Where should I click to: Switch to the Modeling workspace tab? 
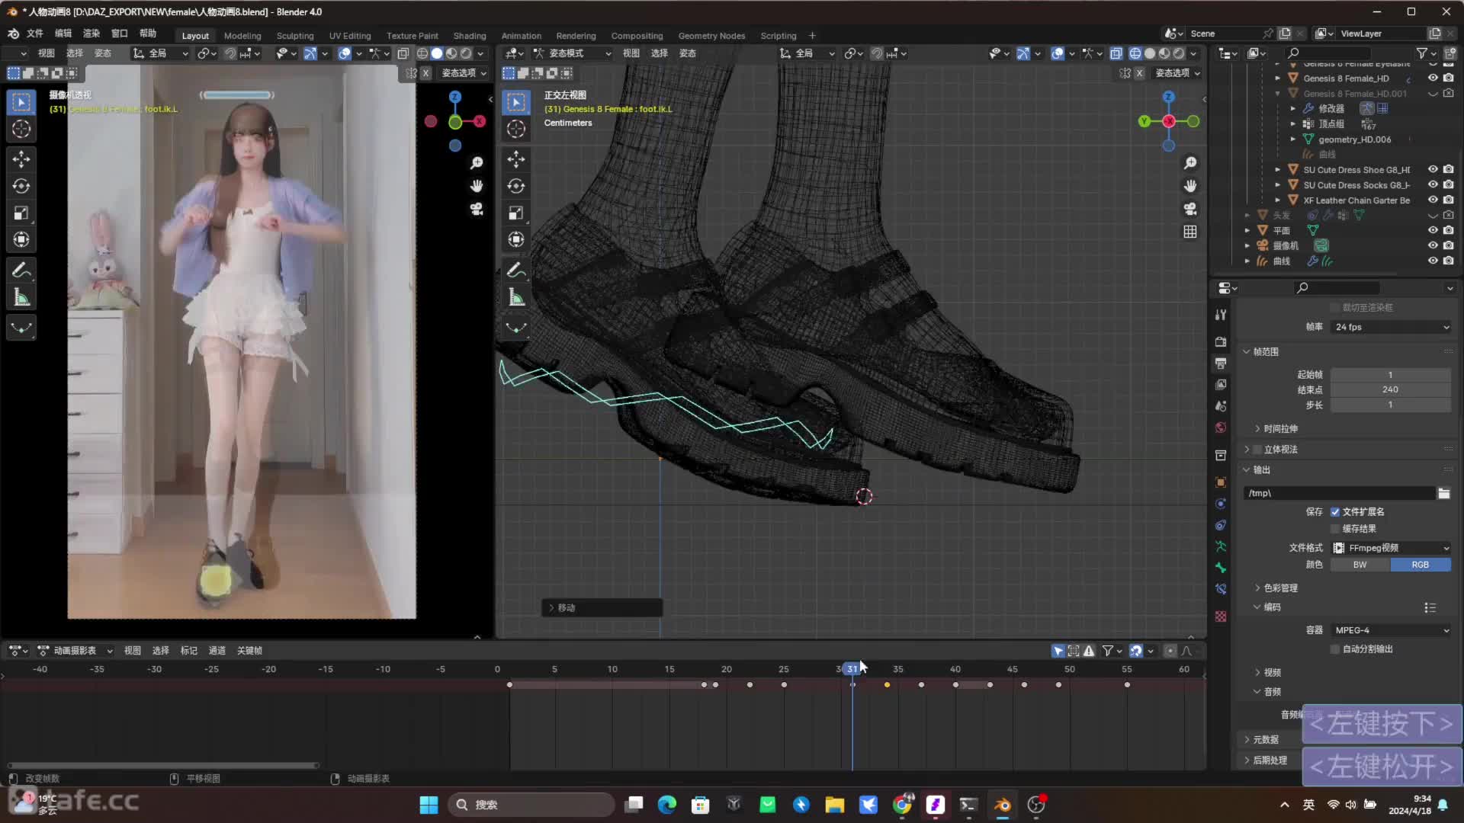tap(242, 36)
